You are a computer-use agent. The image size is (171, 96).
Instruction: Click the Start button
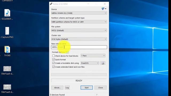(87, 88)
